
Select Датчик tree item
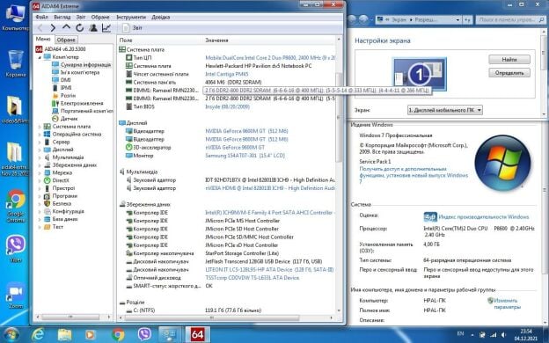(x=65, y=119)
